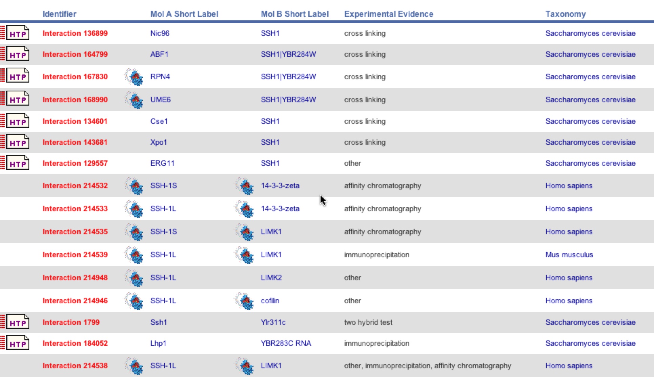Click structure icon next to LIMK1 in row 214539

[245, 255]
